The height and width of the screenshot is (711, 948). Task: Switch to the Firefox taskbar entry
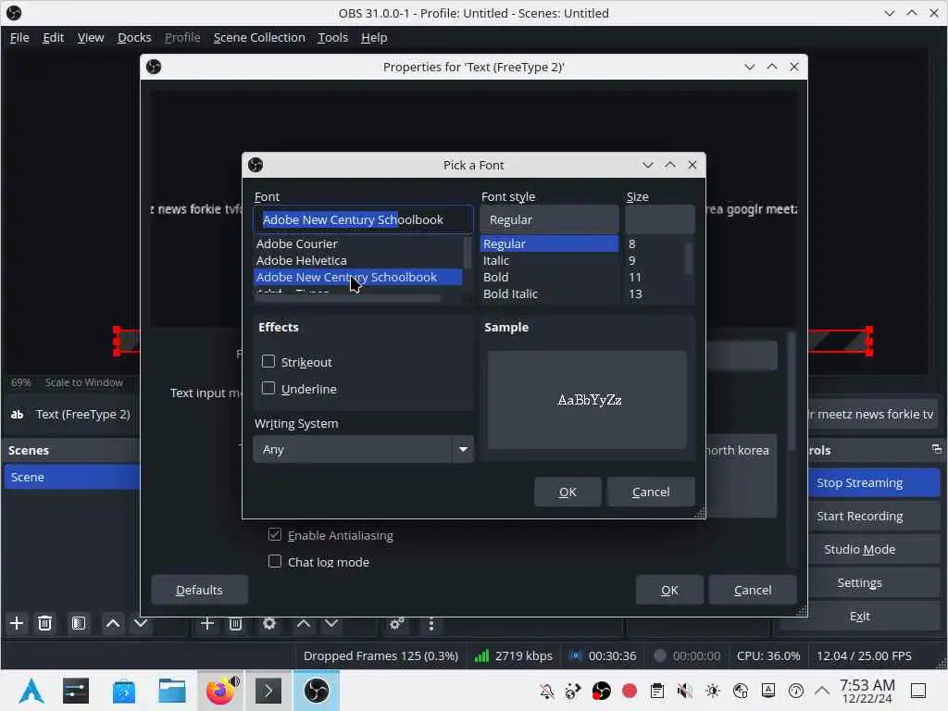(220, 691)
